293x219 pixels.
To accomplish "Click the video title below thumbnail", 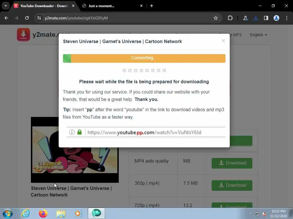I will (71, 191).
